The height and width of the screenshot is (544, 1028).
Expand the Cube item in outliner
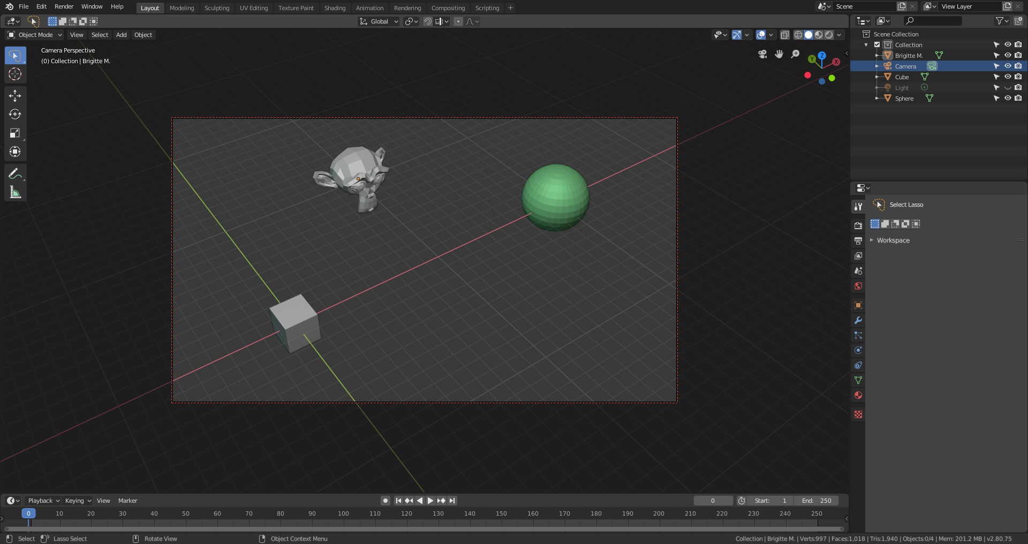click(x=877, y=77)
